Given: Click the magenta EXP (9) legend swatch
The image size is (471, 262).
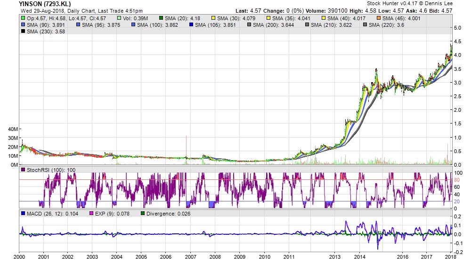Looking at the screenshot, I should pos(91,214).
